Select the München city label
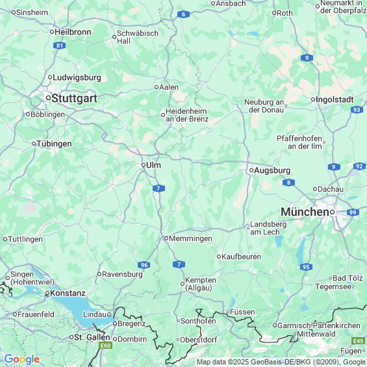 tap(305, 212)
